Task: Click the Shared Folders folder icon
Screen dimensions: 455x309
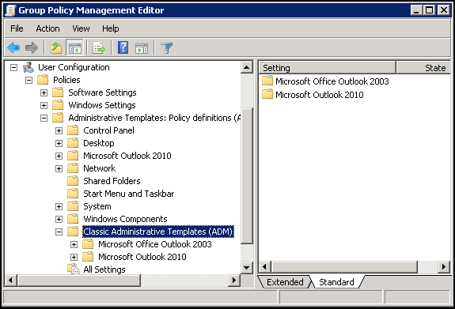Action: pyautogui.click(x=73, y=181)
